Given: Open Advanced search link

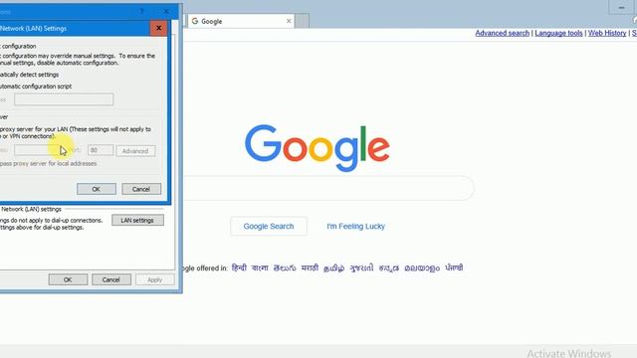Looking at the screenshot, I should coord(502,33).
